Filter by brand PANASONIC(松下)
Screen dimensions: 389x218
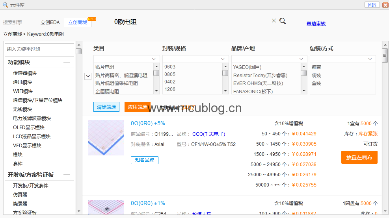[x=253, y=91]
